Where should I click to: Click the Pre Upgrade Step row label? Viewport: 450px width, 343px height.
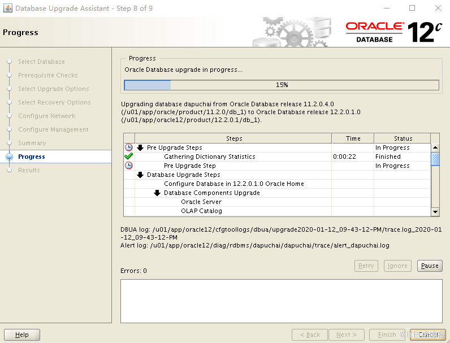(x=190, y=166)
